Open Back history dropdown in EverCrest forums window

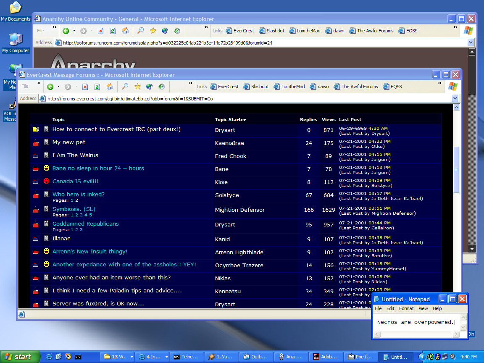(x=59, y=87)
